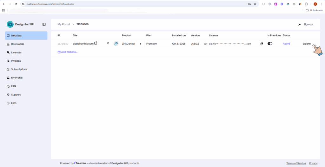Click the browser forward arrow
Image resolution: width=325 pixels, height=167 pixels.
pyautogui.click(x=10, y=4)
